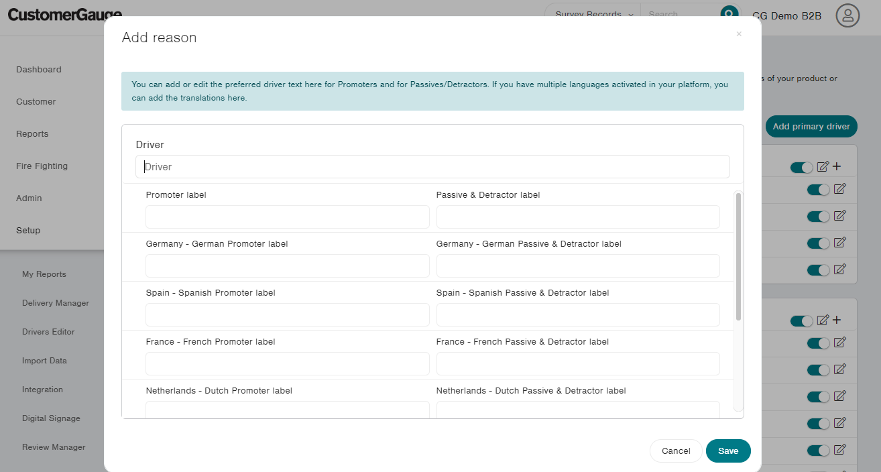Click the teal search magnifier icon
The image size is (881, 472).
click(x=729, y=13)
